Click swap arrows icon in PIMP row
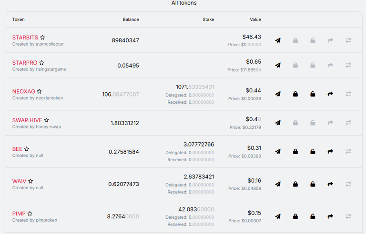Viewport: 366px width, 234px height. pos(348,216)
